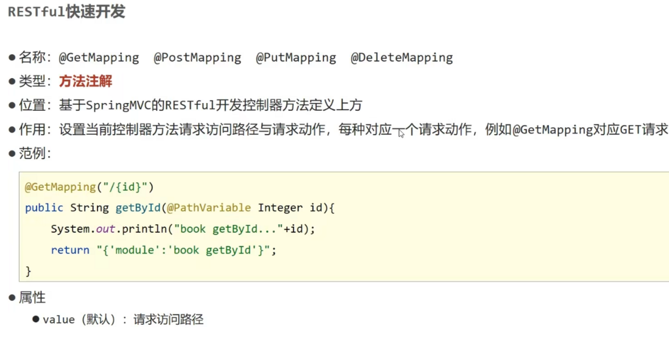Click the System.out.println statement

(183, 229)
